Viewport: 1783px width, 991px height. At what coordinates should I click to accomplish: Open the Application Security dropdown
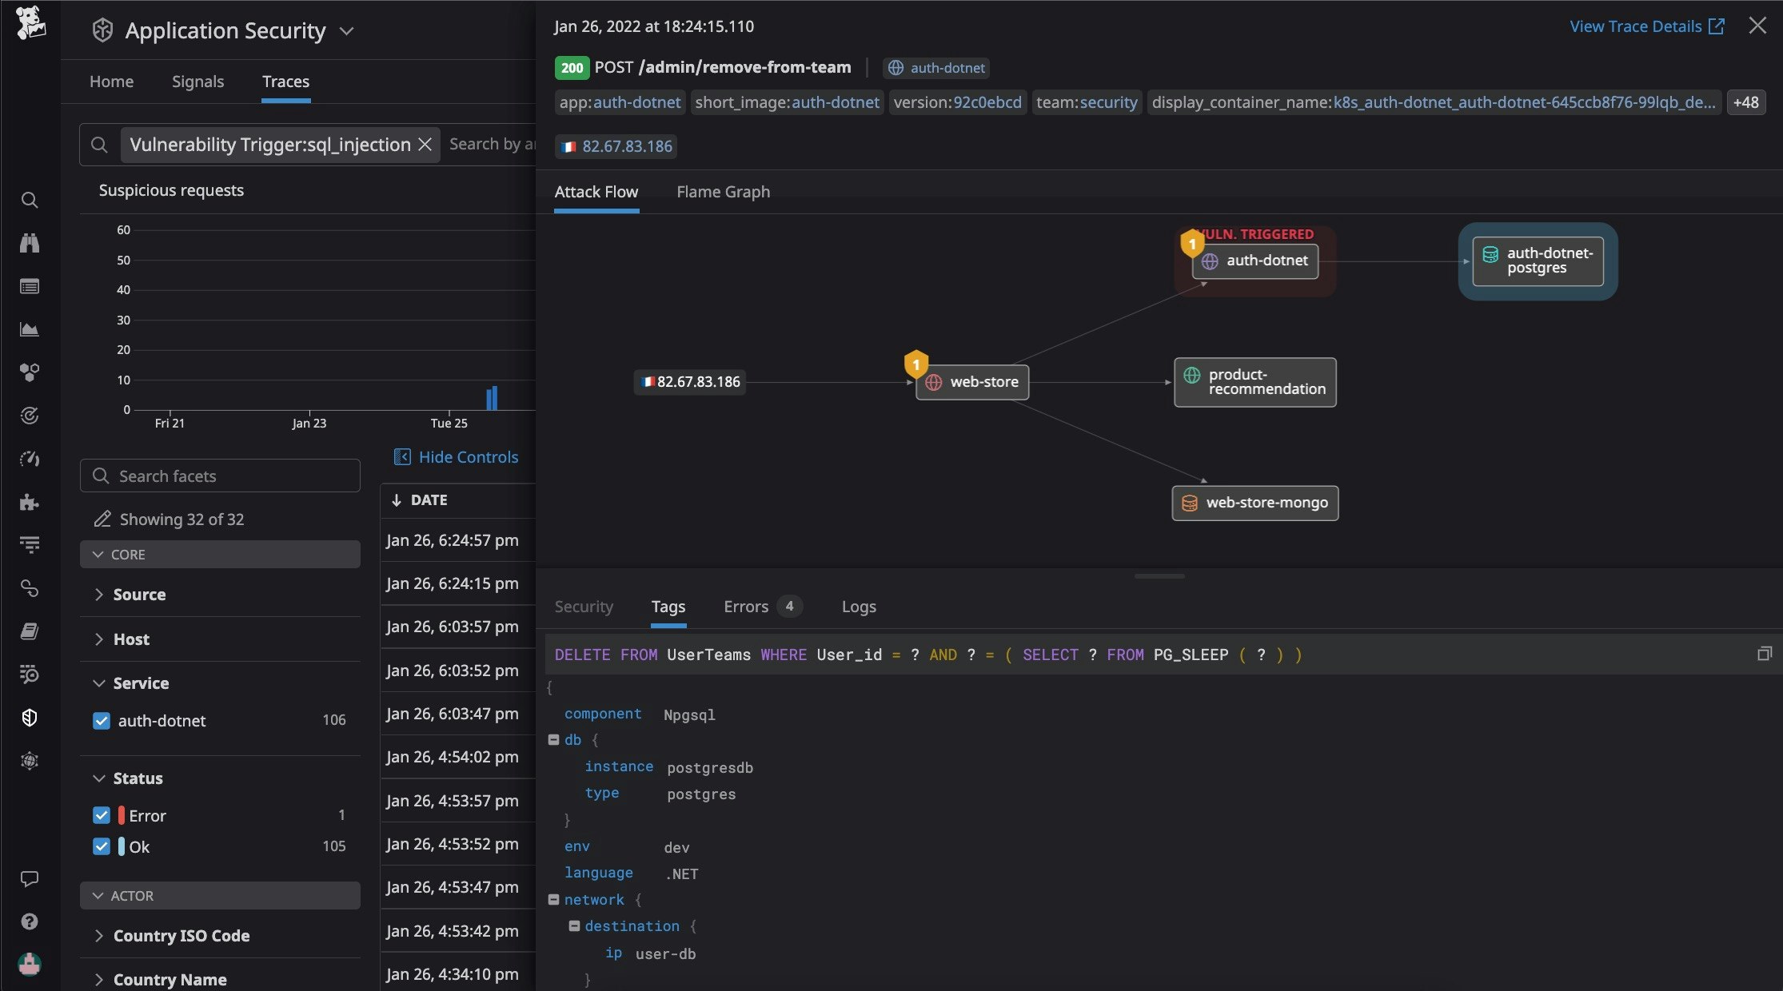[346, 31]
